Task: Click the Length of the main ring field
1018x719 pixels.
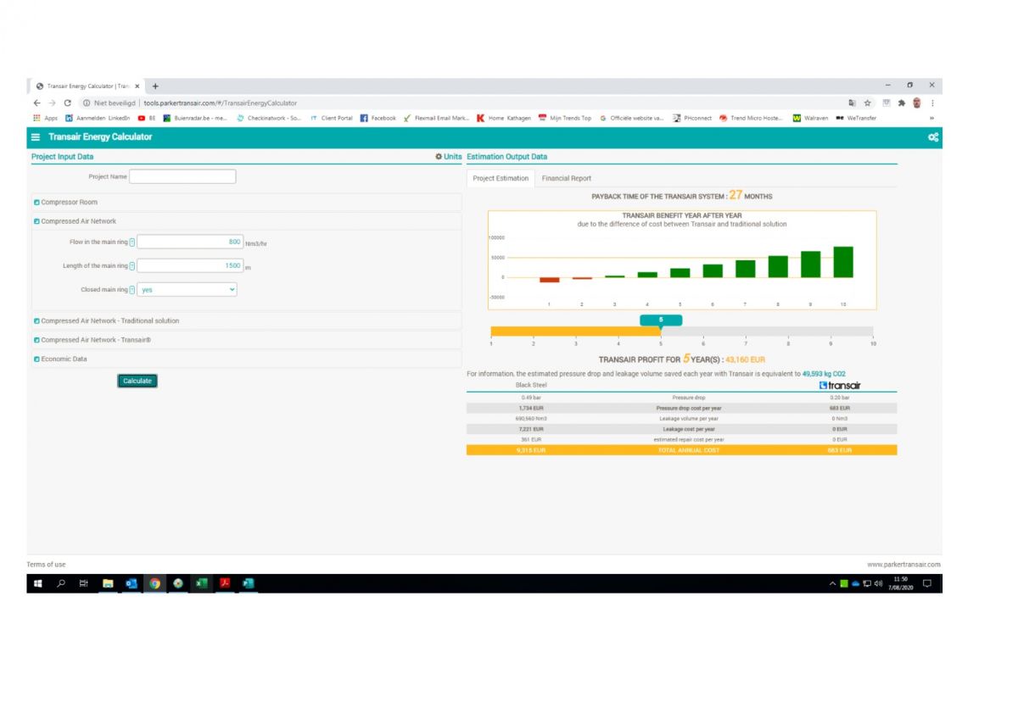Action: tap(191, 265)
